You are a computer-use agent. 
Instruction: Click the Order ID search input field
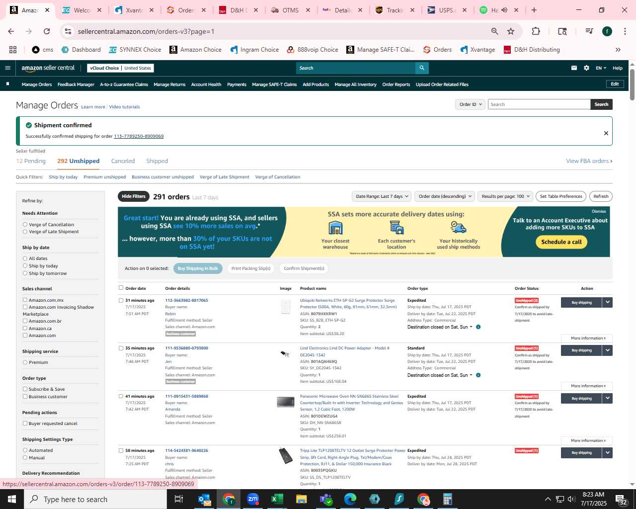pyautogui.click(x=539, y=104)
